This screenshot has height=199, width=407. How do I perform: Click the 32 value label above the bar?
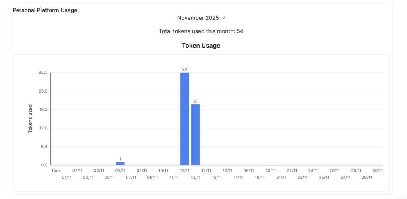point(184,70)
